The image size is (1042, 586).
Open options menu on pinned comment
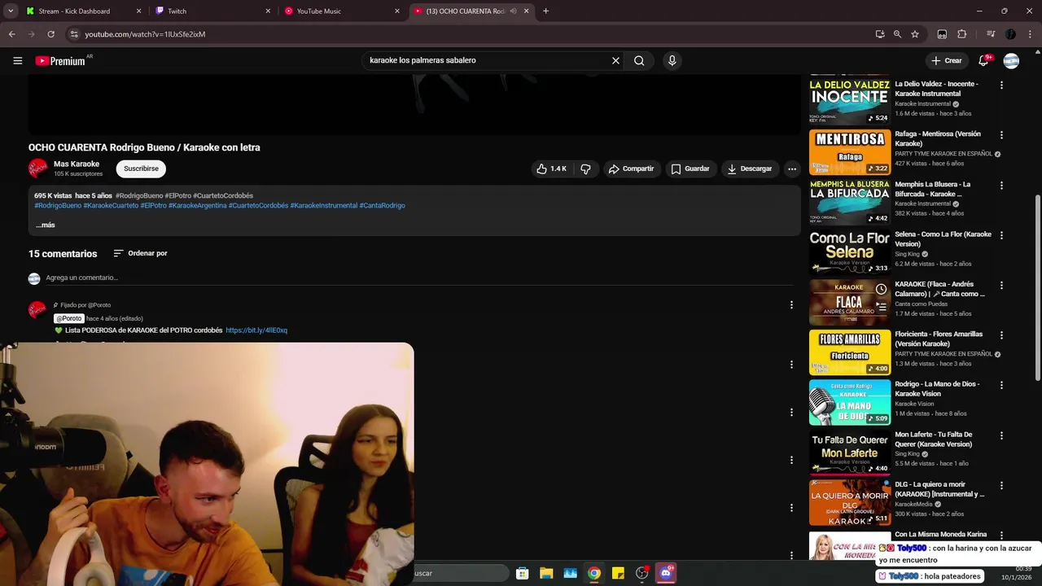tap(791, 305)
